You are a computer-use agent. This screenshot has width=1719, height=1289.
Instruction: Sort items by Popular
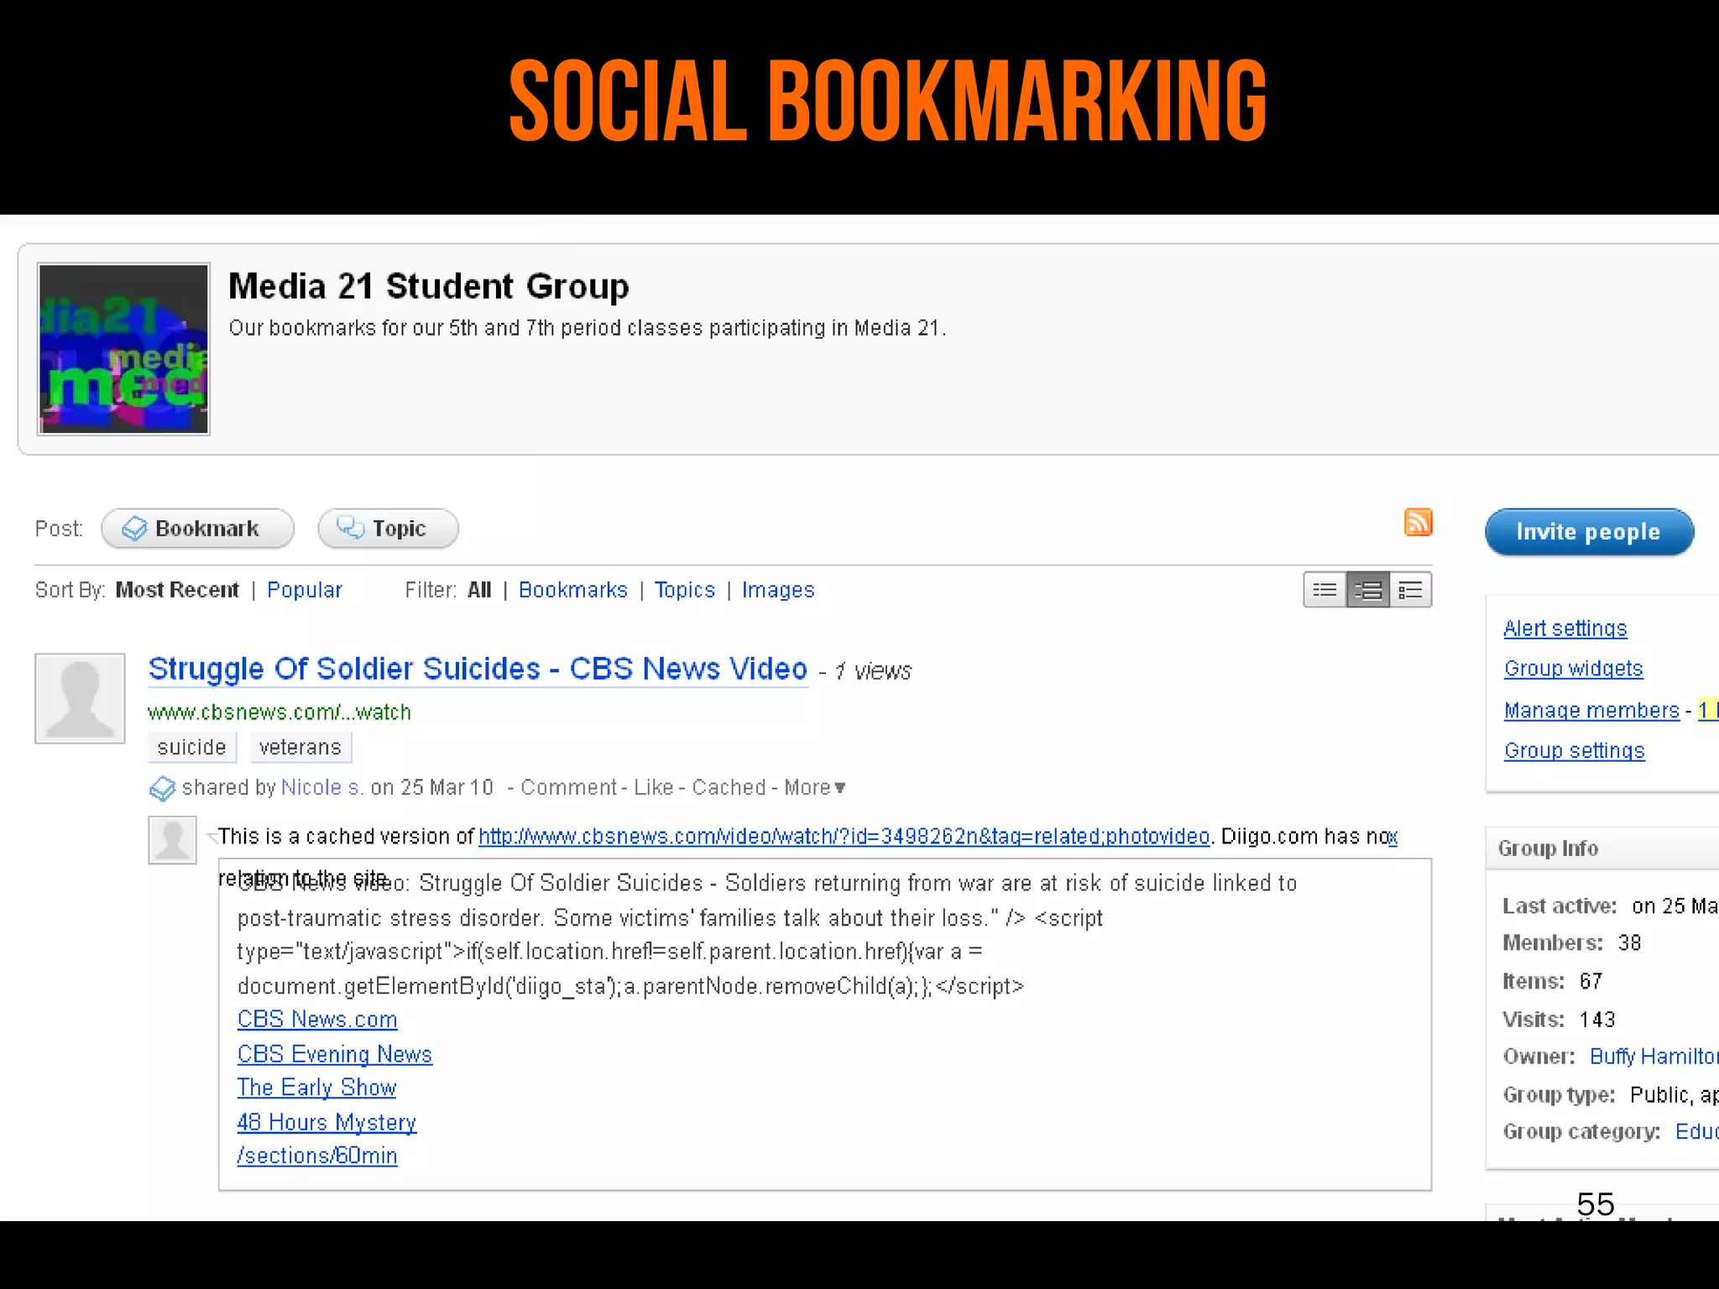304,590
